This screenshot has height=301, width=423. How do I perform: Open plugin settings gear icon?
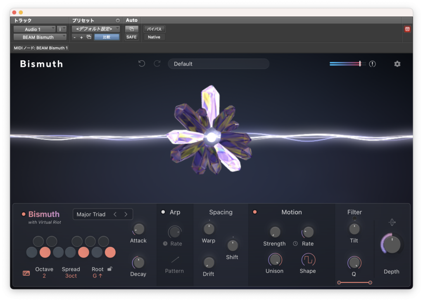(x=397, y=64)
